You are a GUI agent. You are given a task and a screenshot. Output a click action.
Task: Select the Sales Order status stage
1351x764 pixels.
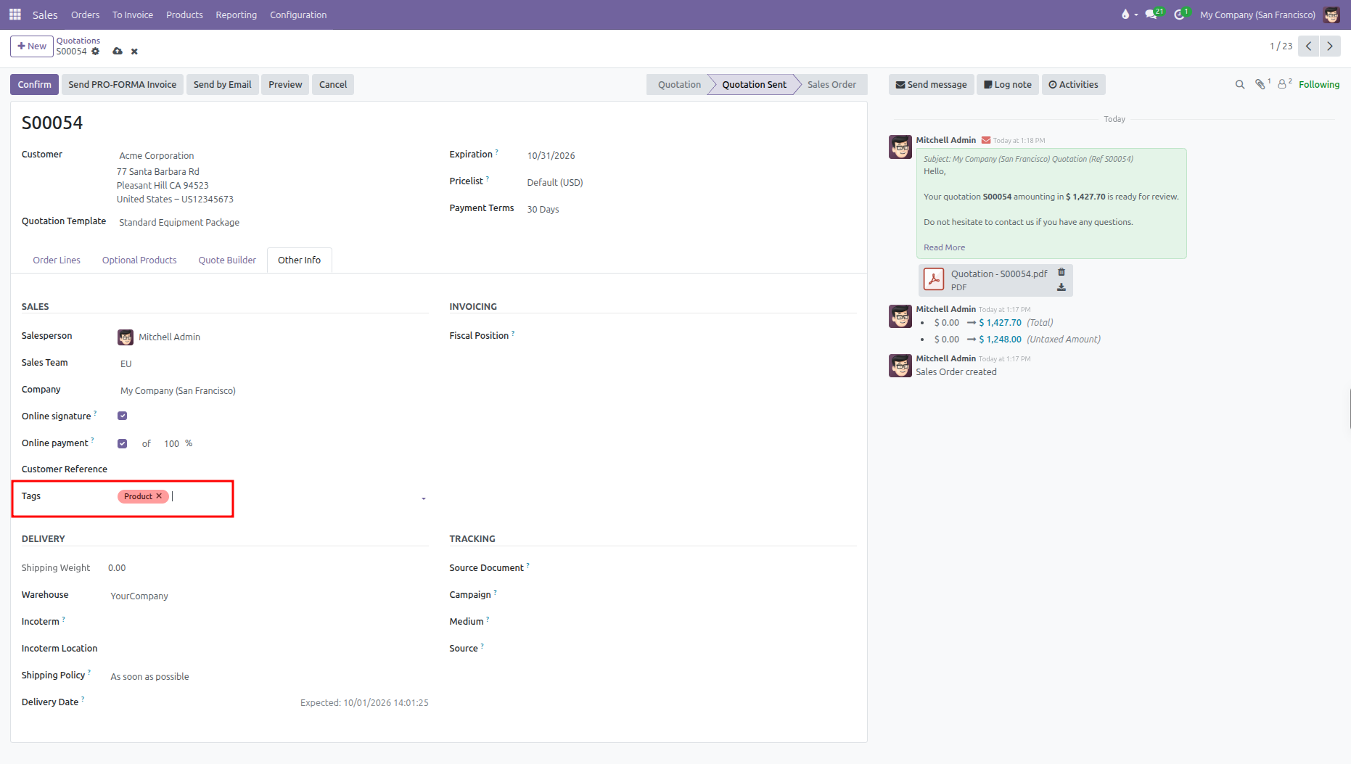[x=831, y=85]
